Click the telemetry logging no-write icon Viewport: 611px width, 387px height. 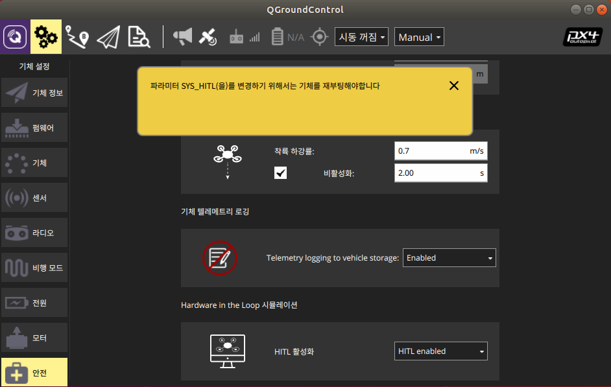coord(220,258)
